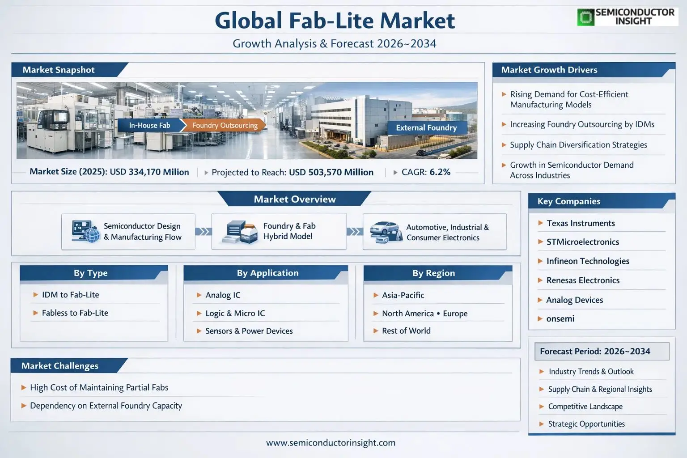Click Rising Demand for Cost-Efficient Manufacturing Models
Image resolution: width=687 pixels, height=458 pixels.
(x=569, y=99)
